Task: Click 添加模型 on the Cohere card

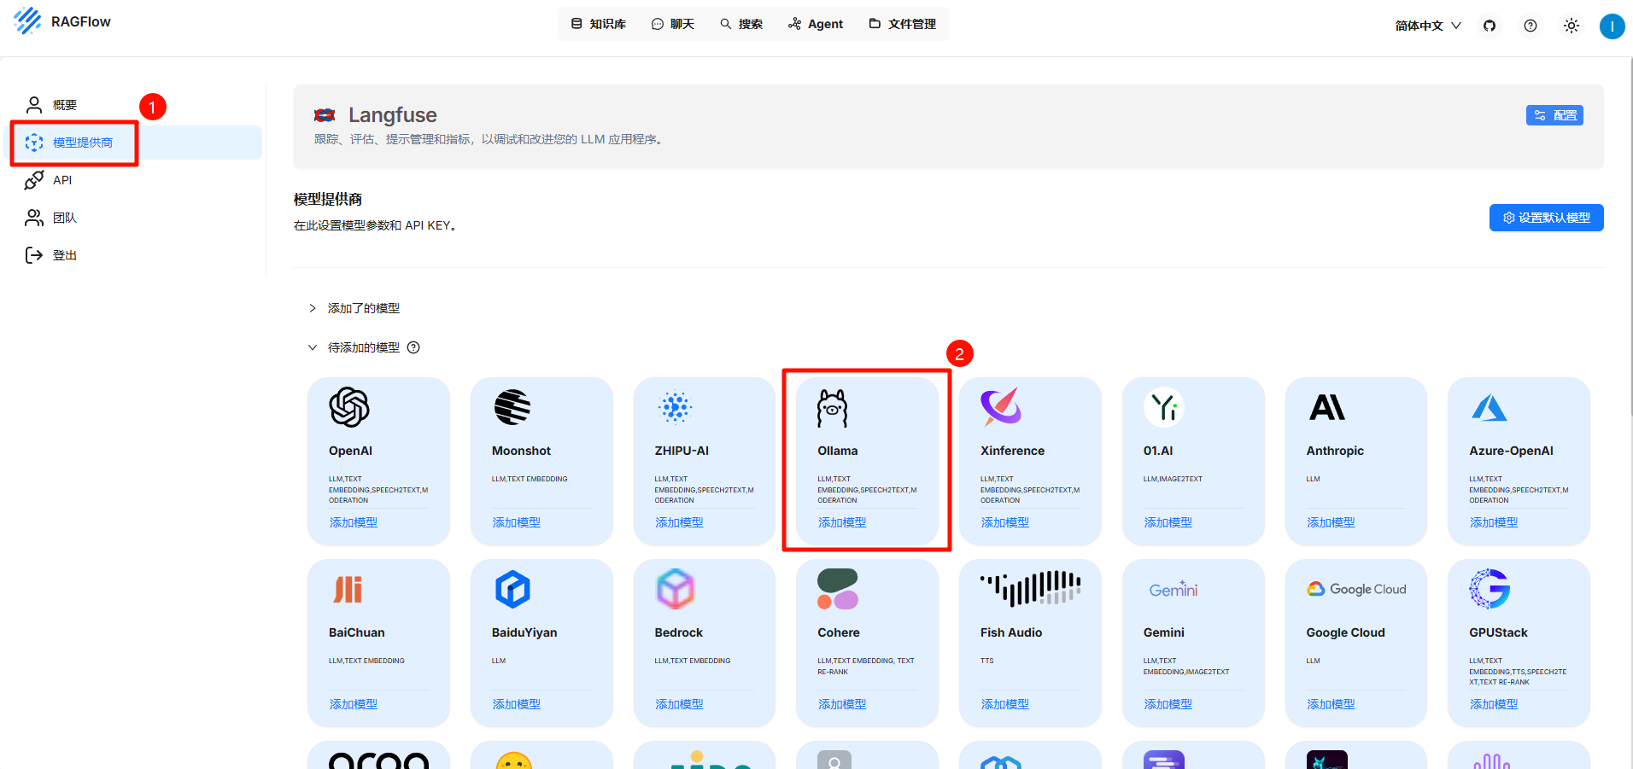Action: click(842, 704)
